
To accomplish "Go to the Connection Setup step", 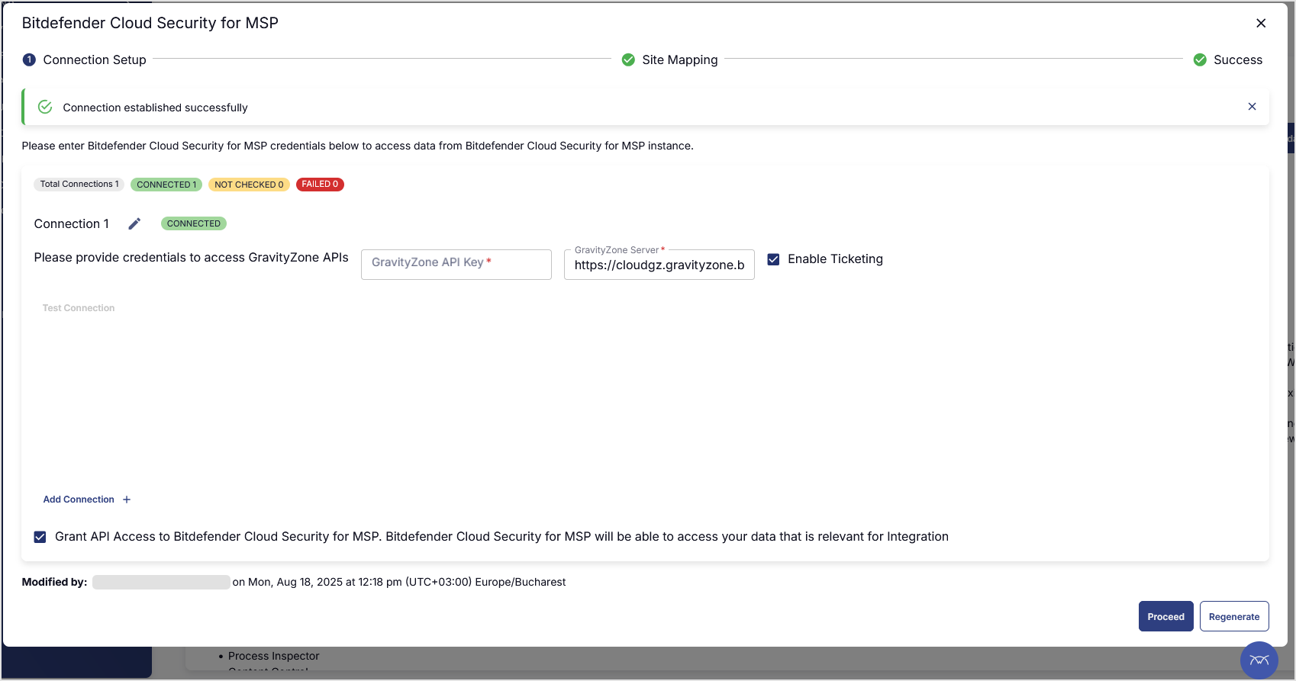I will tap(85, 59).
